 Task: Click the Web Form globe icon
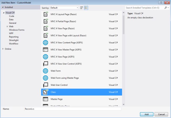46,71
